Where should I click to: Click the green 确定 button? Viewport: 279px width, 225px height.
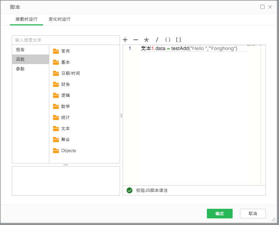pyautogui.click(x=220, y=214)
